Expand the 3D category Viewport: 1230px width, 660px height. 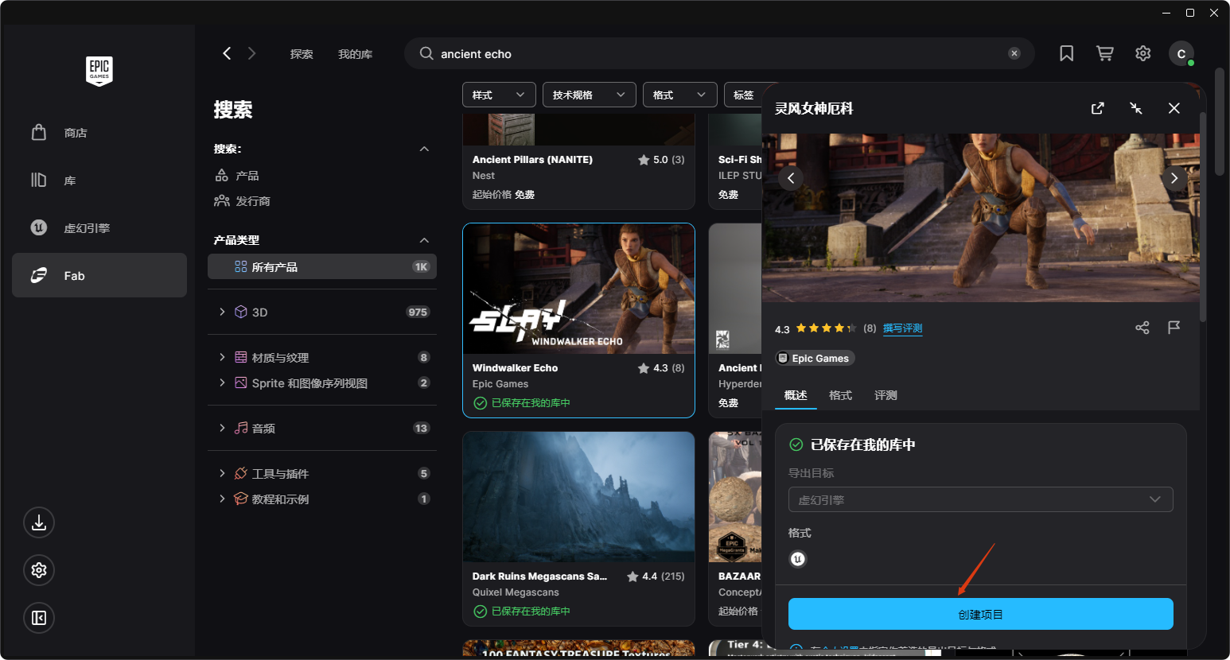pos(222,312)
